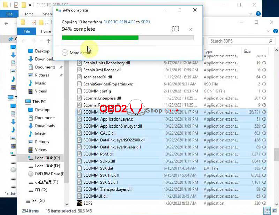Select SCOMM_DatalinkLayerKvaser.dll file
The width and height of the screenshot is (279, 215).
(x=112, y=147)
